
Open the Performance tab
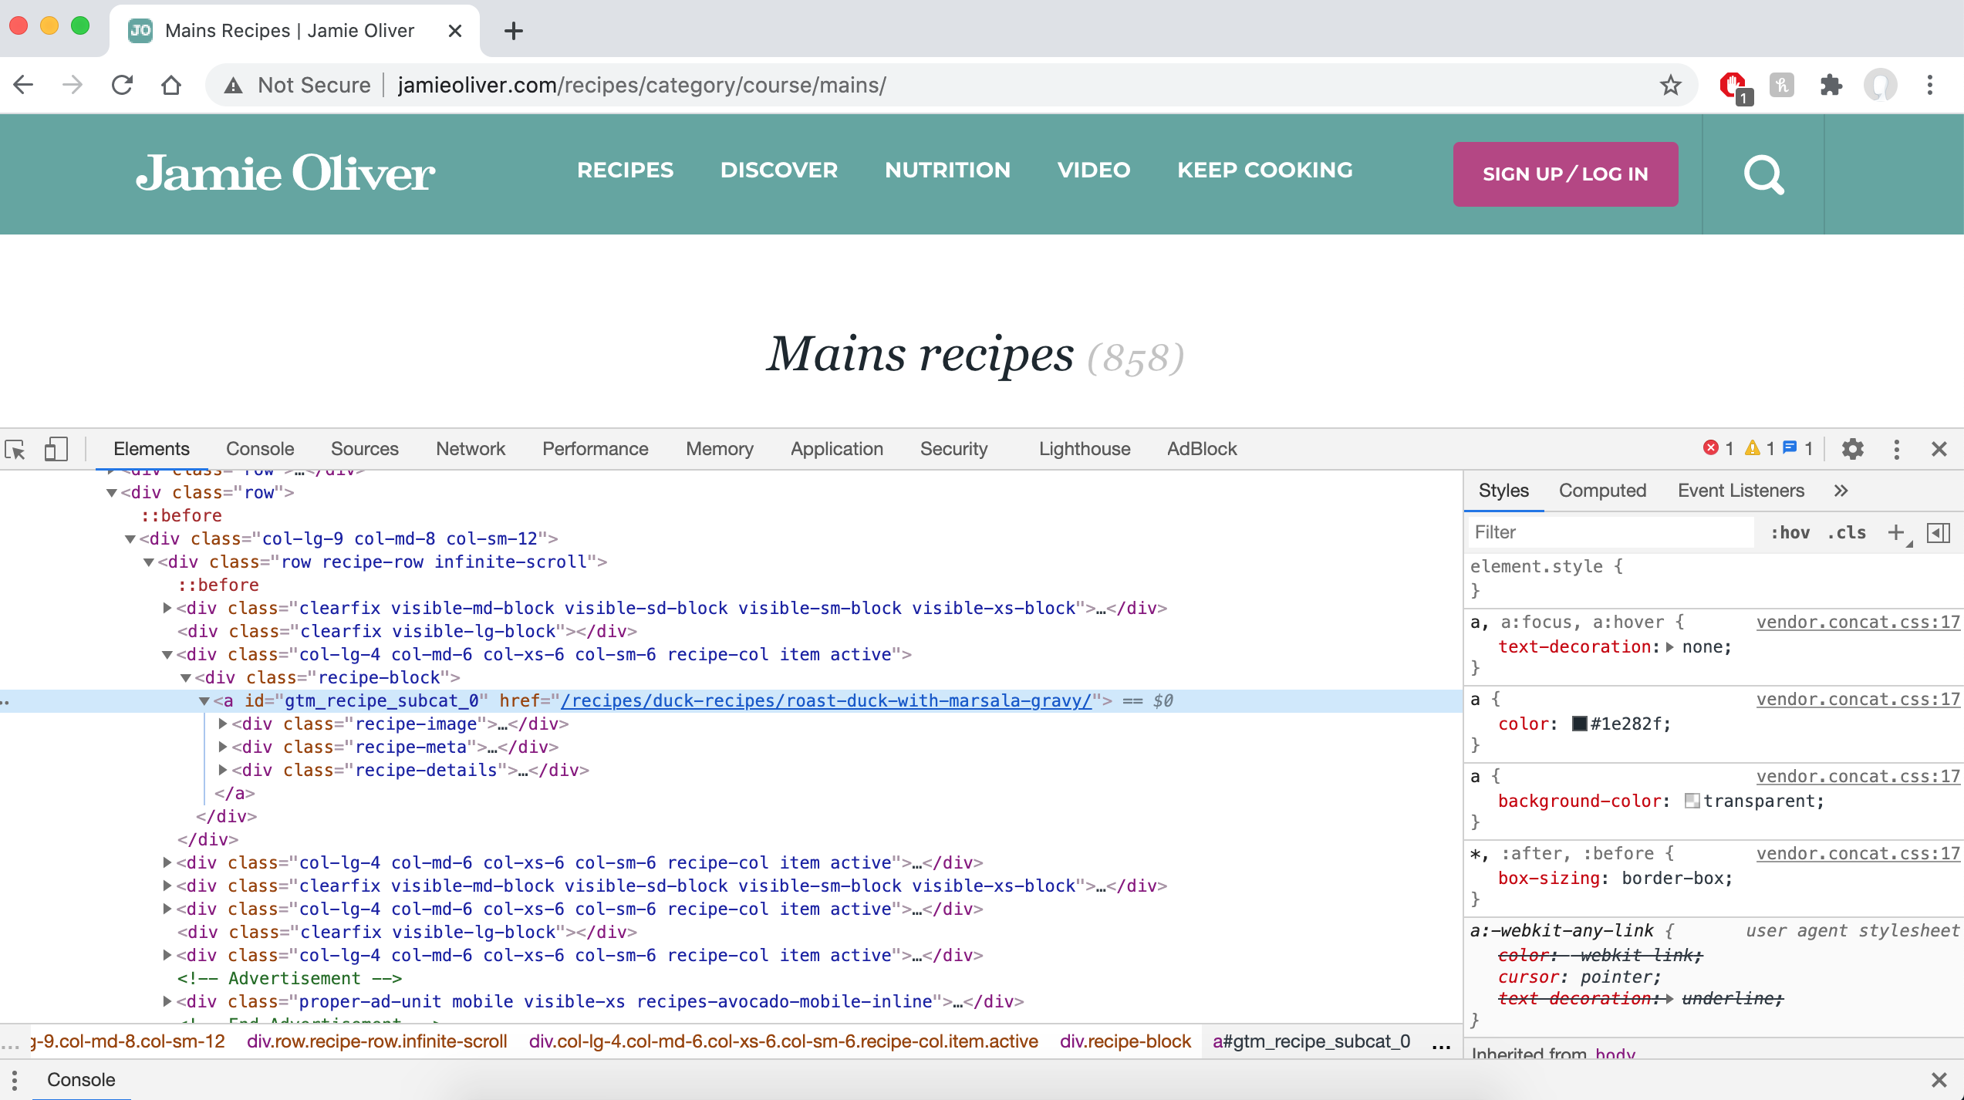tap(596, 449)
